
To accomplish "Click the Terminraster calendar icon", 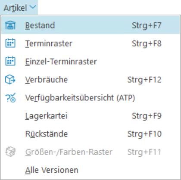I will tap(10, 43).
